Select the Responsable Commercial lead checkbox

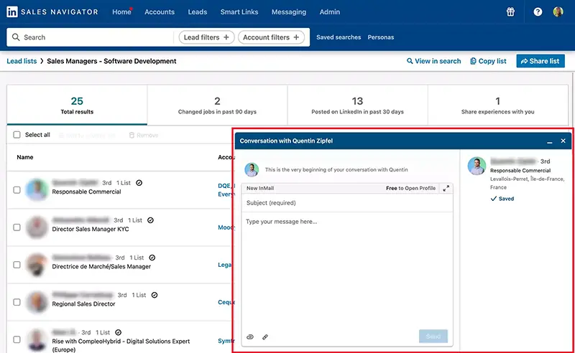coord(17,189)
